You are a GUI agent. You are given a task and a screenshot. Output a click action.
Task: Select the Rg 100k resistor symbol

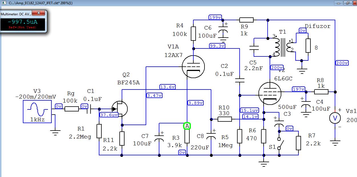71,109
